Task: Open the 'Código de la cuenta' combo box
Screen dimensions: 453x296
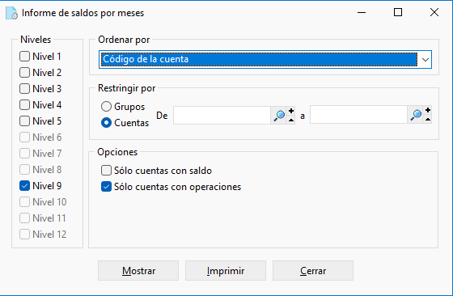Action: click(x=265, y=60)
